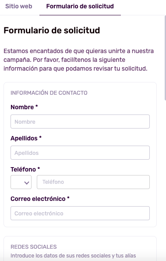The width and height of the screenshot is (166, 261).
Task: Click the Nombre * field label
Action: click(x=24, y=107)
